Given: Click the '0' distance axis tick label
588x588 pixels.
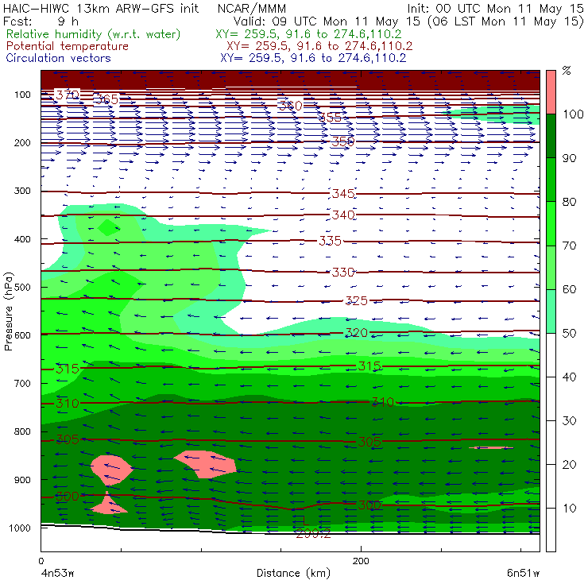Looking at the screenshot, I should point(41,561).
